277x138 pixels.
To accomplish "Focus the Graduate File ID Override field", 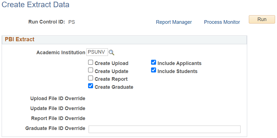I will pos(165,129).
